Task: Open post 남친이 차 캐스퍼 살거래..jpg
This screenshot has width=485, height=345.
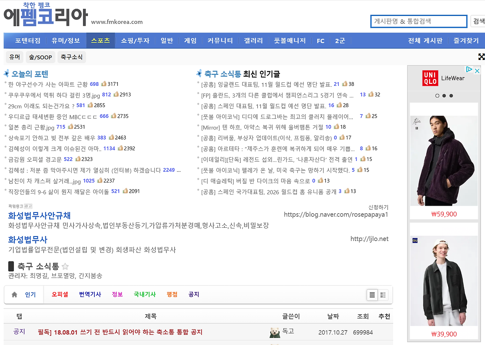Action: point(44,181)
